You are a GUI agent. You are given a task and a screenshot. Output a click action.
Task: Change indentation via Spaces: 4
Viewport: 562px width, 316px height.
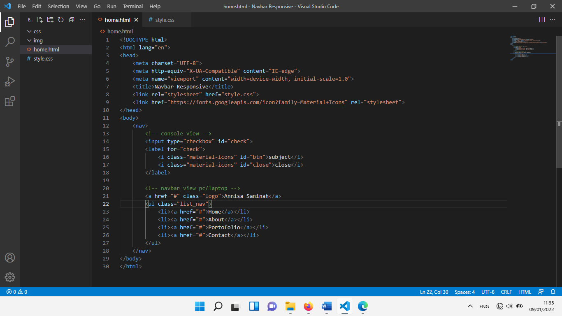pyautogui.click(x=464, y=292)
